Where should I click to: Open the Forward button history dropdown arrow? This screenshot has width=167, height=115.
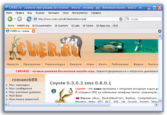tap(24, 19)
